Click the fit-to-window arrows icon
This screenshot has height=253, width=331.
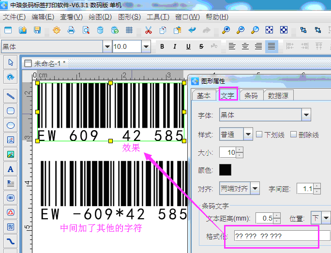pyautogui.click(x=270, y=30)
